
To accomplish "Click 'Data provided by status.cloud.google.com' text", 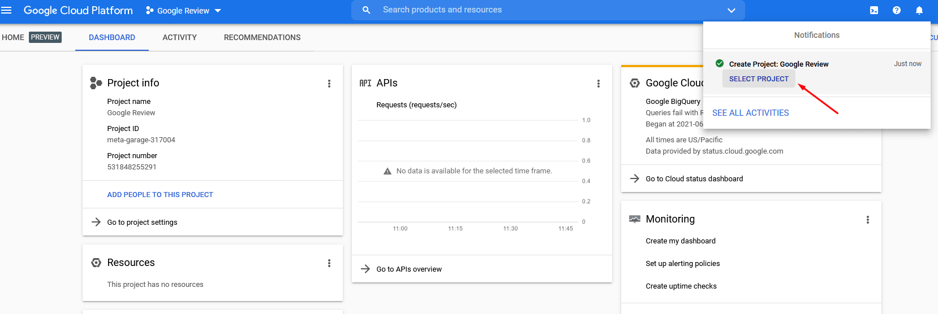I will 715,151.
